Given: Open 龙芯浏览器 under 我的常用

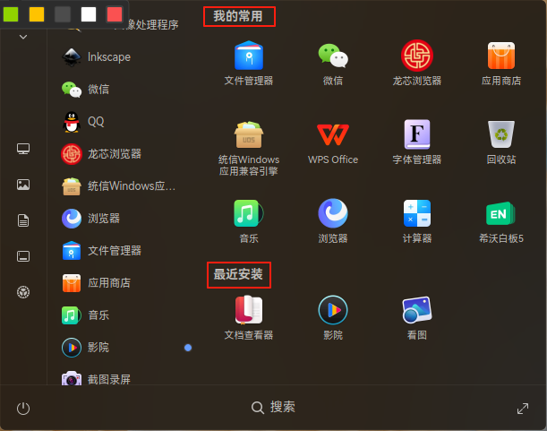Looking at the screenshot, I should click(x=417, y=64).
